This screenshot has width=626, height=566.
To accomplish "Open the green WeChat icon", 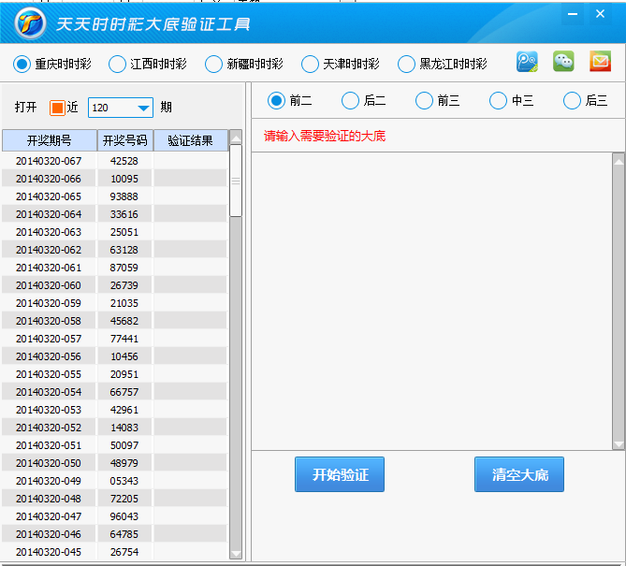I will 563,62.
